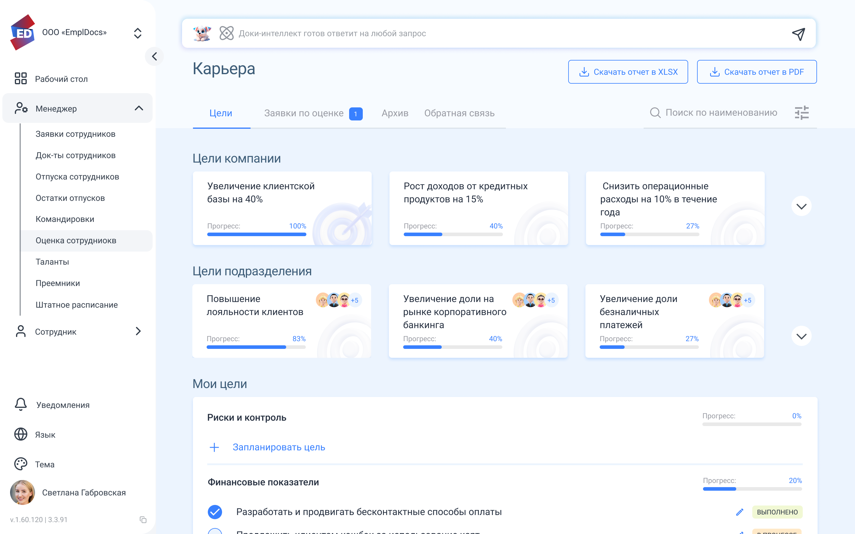Open Theme palette icon
The width and height of the screenshot is (855, 534).
21,464
